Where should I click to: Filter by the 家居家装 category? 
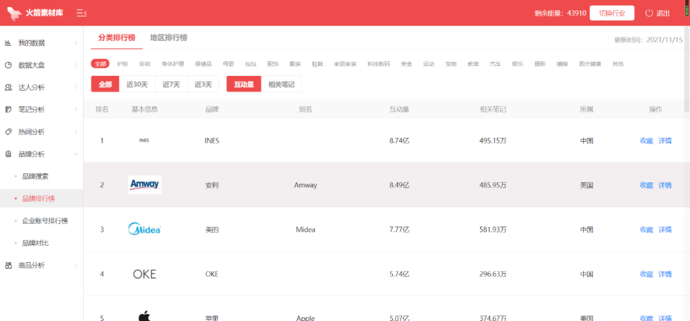(346, 64)
